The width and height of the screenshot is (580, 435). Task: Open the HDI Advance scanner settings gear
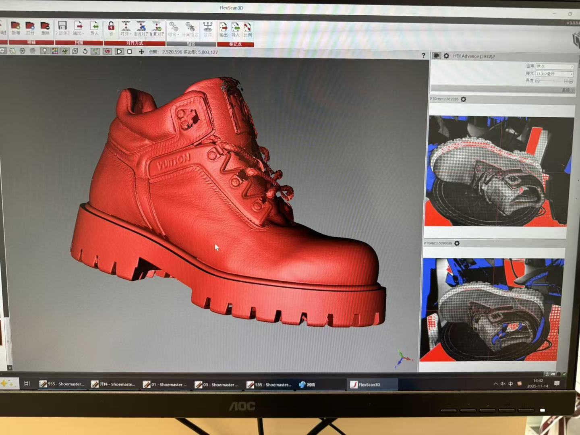click(x=446, y=56)
